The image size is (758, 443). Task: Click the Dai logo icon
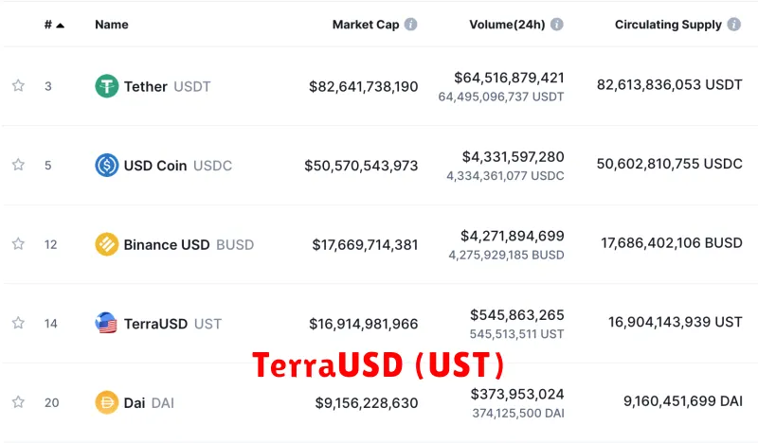pyautogui.click(x=107, y=402)
